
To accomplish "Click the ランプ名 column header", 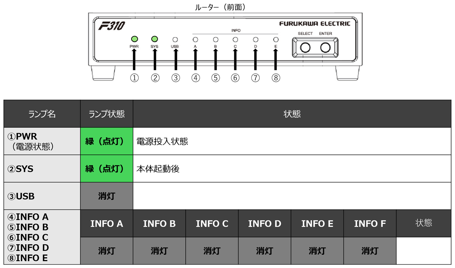I will tap(42, 114).
